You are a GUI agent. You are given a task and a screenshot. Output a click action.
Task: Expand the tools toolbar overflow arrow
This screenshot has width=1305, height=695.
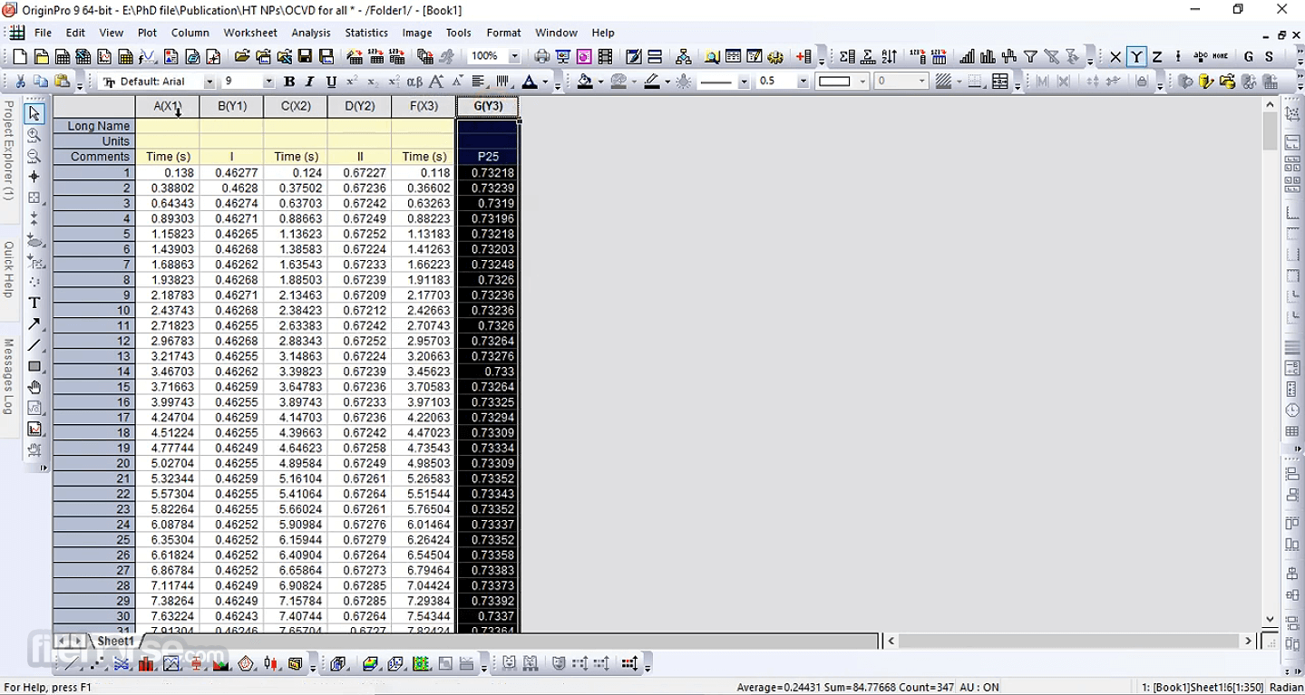pyautogui.click(x=44, y=468)
